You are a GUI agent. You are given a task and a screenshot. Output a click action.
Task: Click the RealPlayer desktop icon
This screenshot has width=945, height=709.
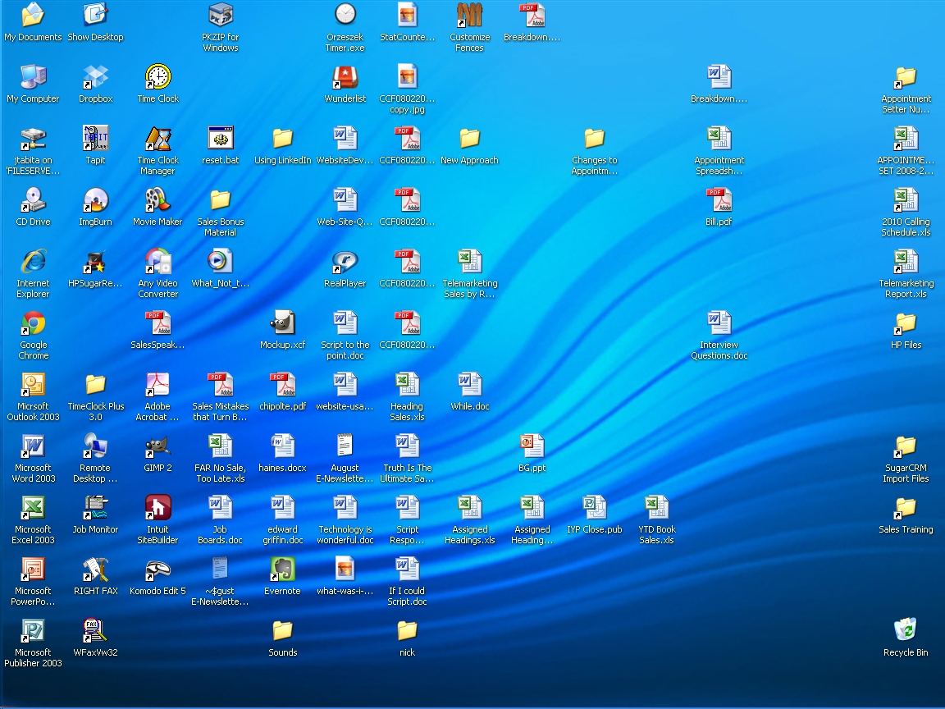pos(345,263)
